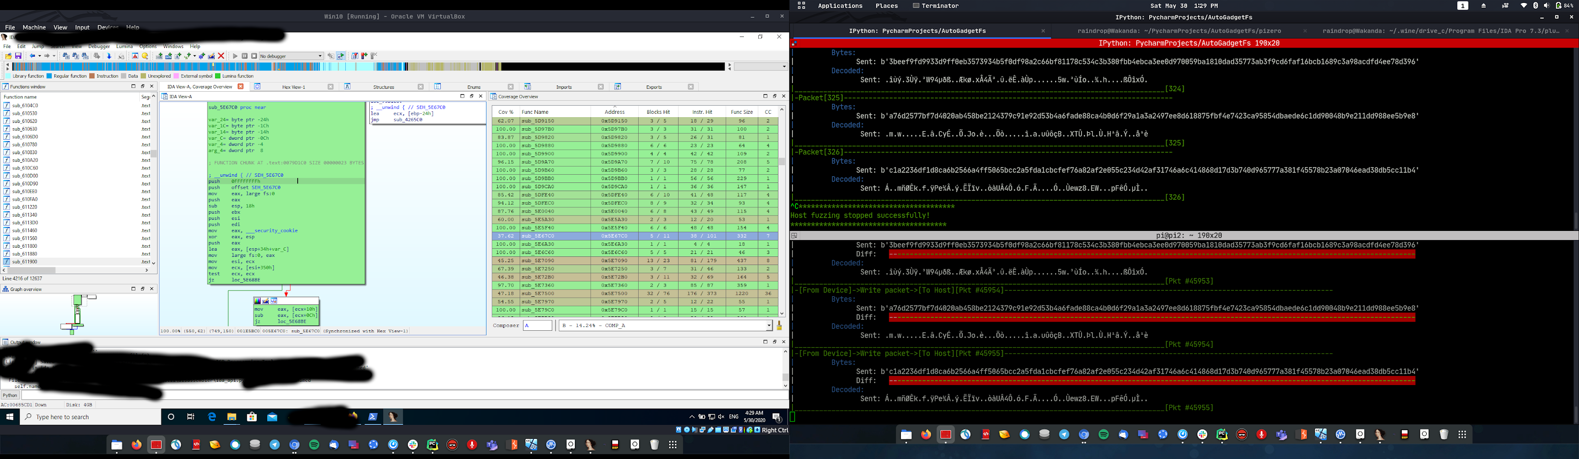1579x459 pixels.
Task: Click the Microsoft Edge taskbar icon
Action: pyautogui.click(x=212, y=417)
